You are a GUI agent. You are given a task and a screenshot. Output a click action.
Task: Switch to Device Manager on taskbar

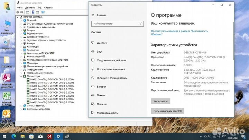(67, 136)
